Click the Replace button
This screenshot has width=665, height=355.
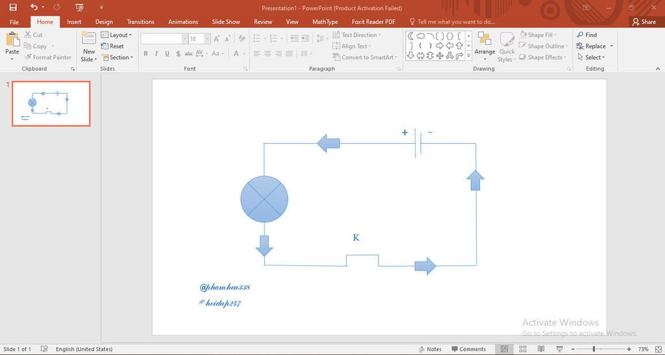coord(591,46)
